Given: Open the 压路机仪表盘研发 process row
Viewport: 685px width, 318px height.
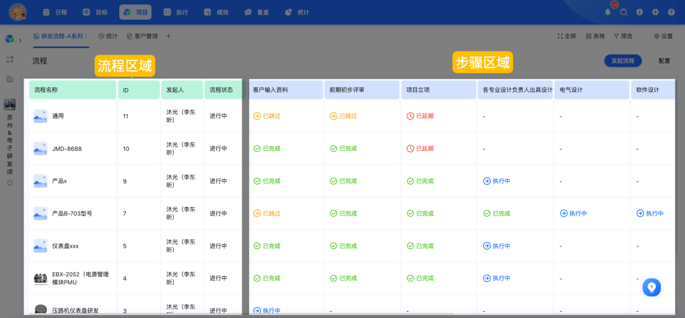Looking at the screenshot, I should pyautogui.click(x=75, y=310).
